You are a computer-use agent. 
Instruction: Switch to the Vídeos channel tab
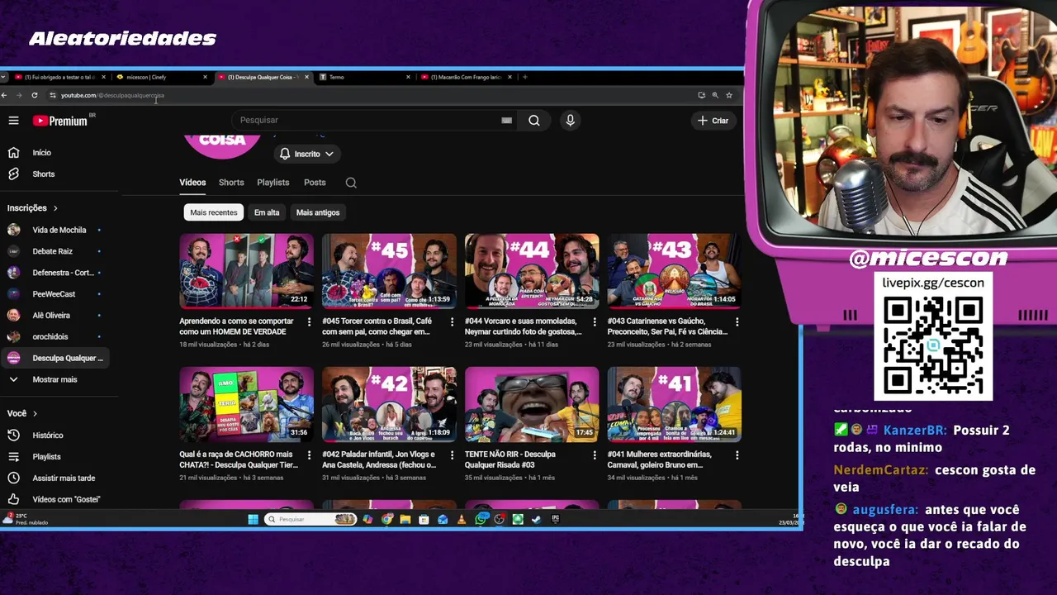192,183
